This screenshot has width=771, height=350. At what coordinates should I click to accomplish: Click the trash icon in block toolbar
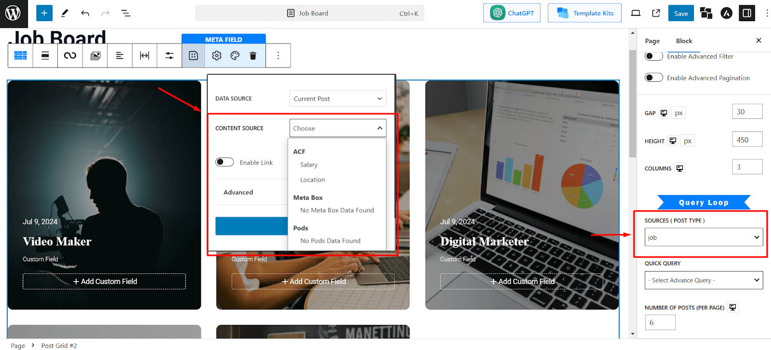(253, 56)
